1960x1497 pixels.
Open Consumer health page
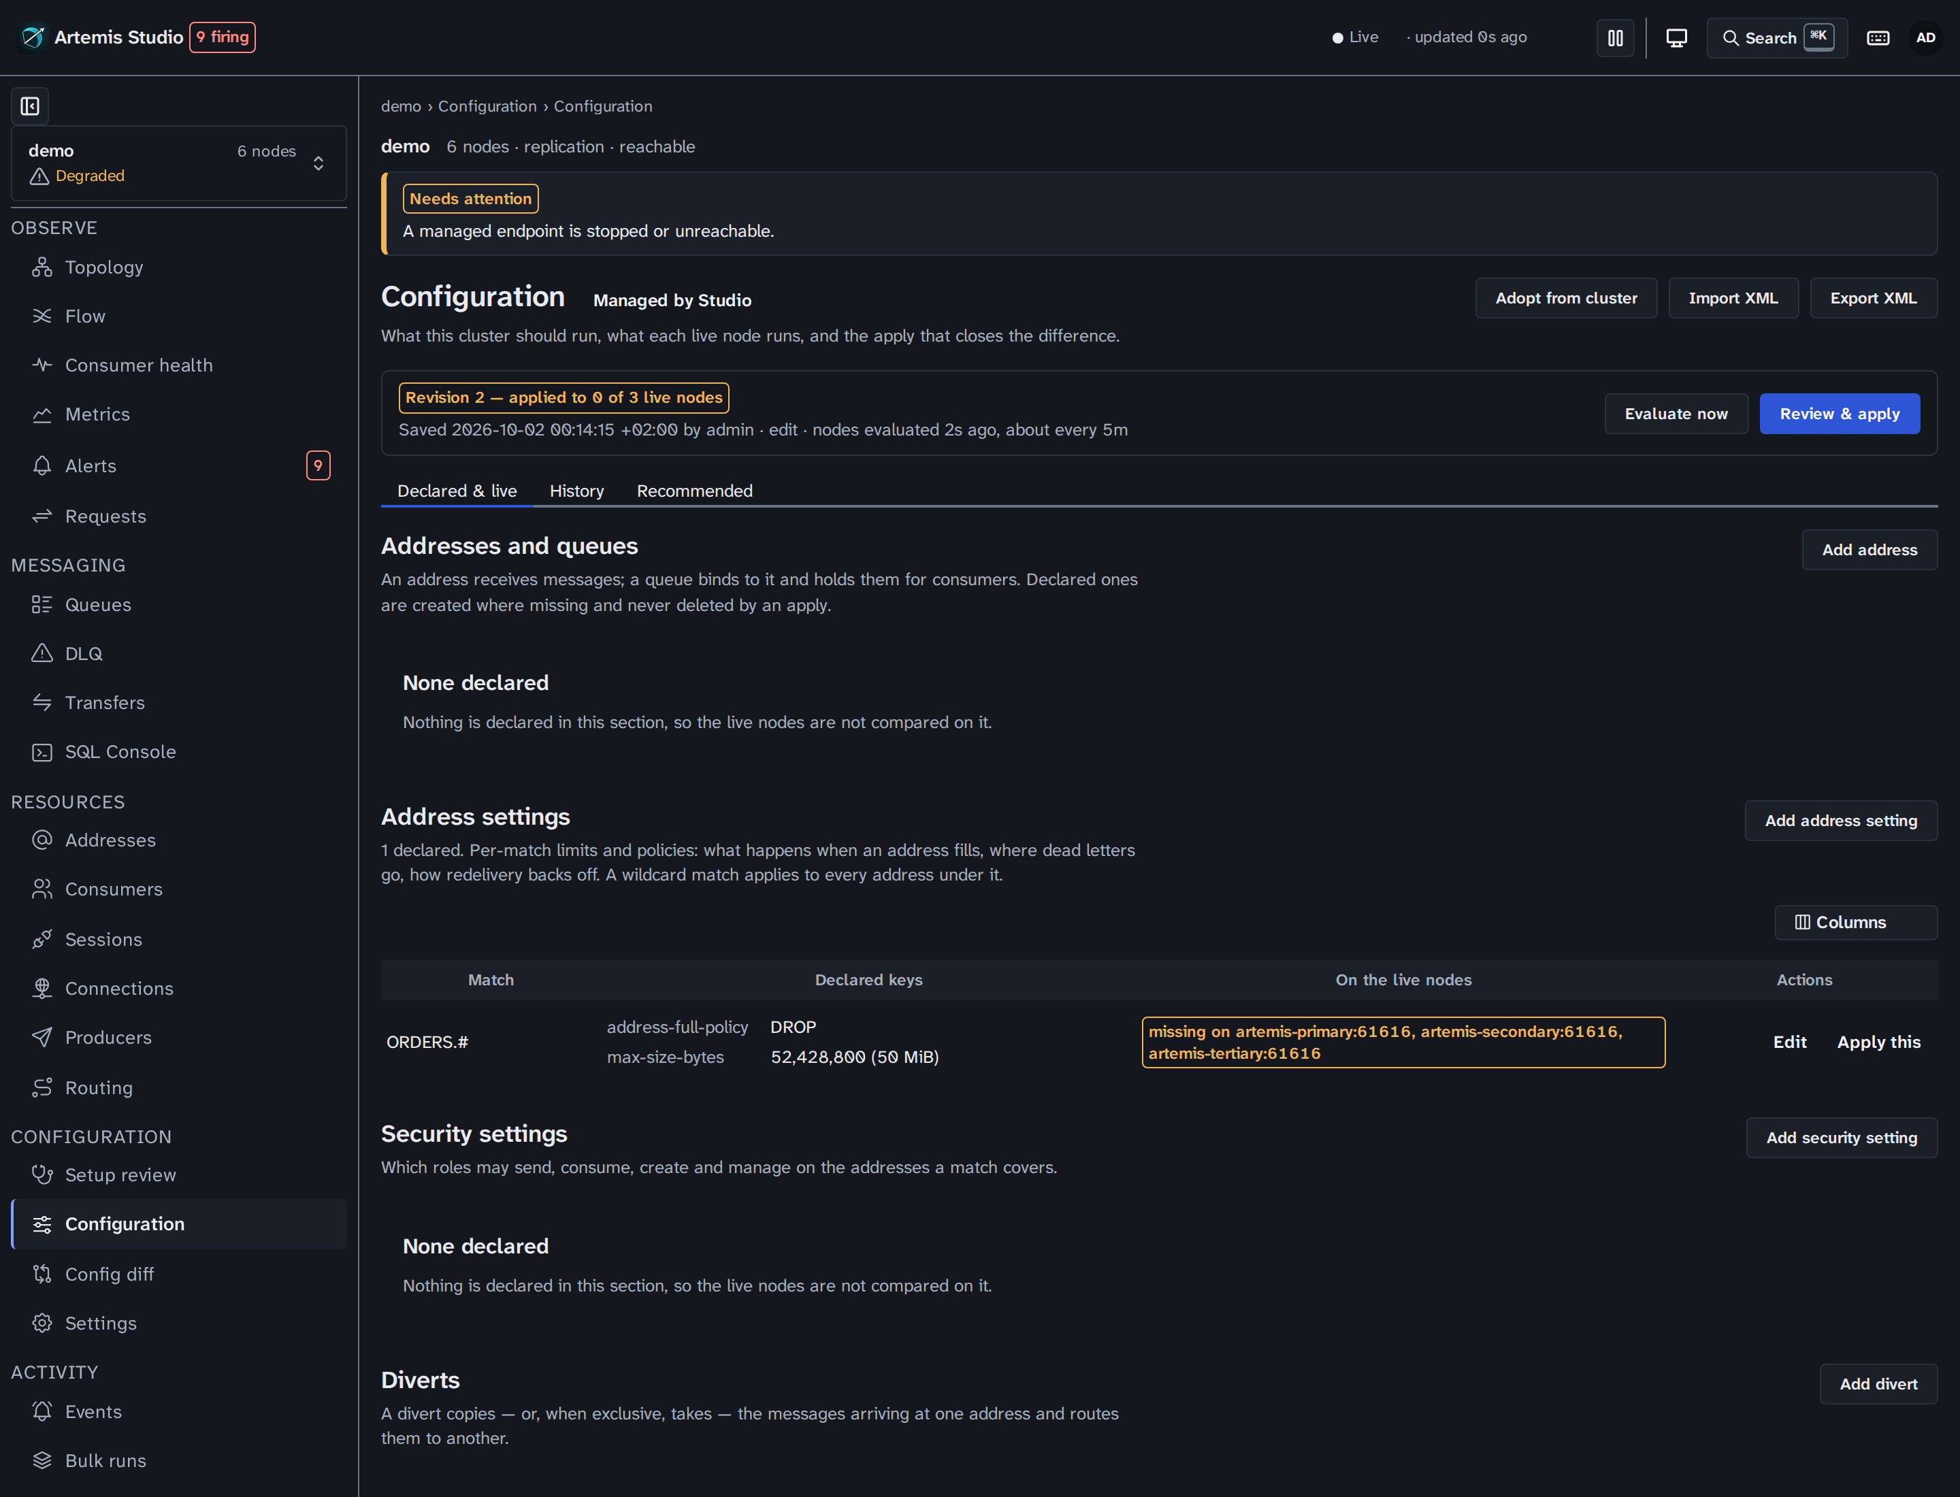coord(178,365)
